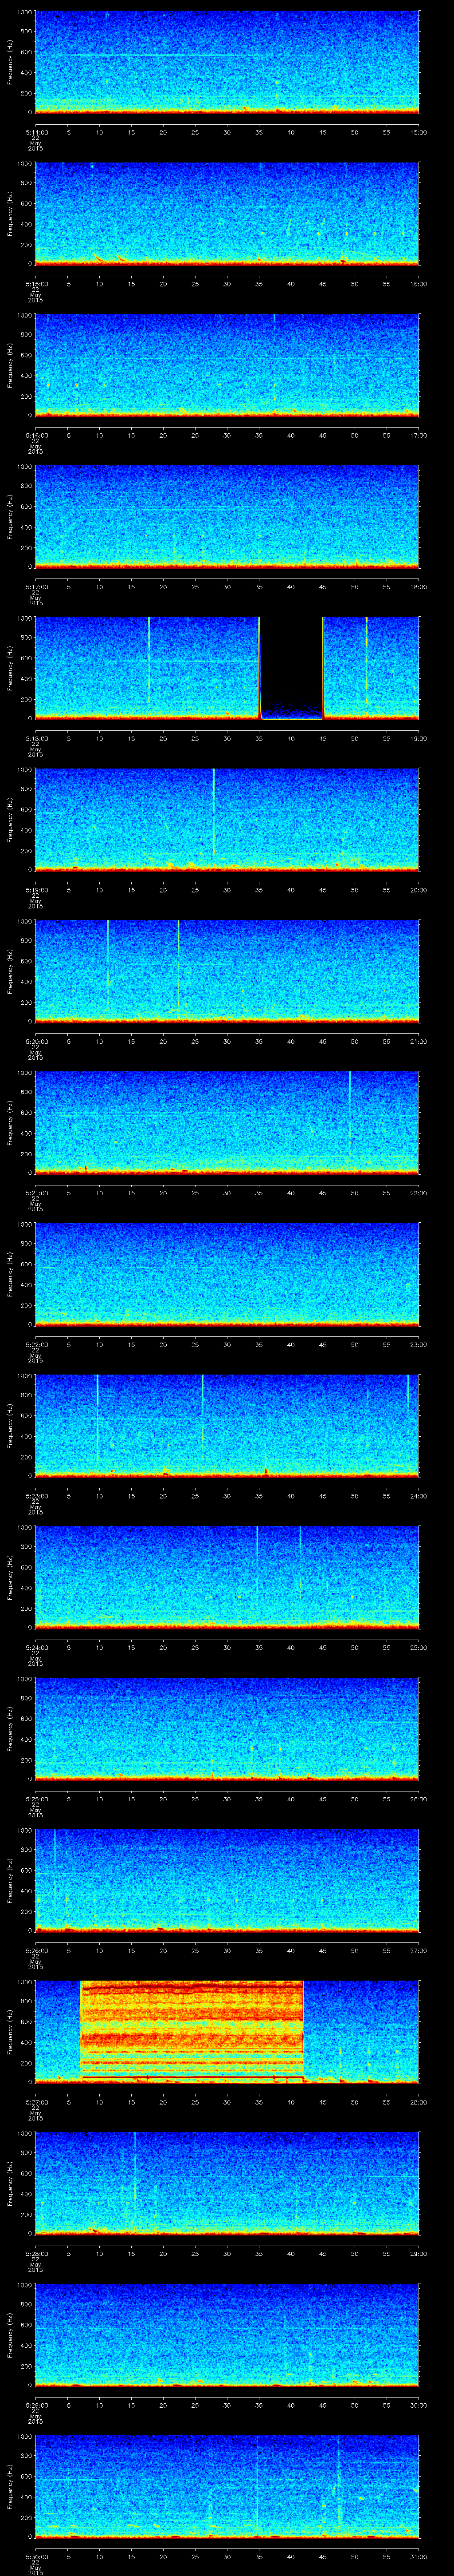Open the spectrogram panel starting at 5:22:00

[227, 1273]
